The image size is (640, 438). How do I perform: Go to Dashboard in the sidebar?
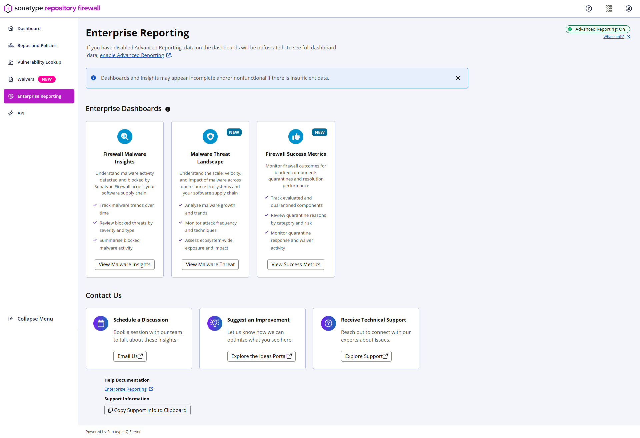click(39, 28)
